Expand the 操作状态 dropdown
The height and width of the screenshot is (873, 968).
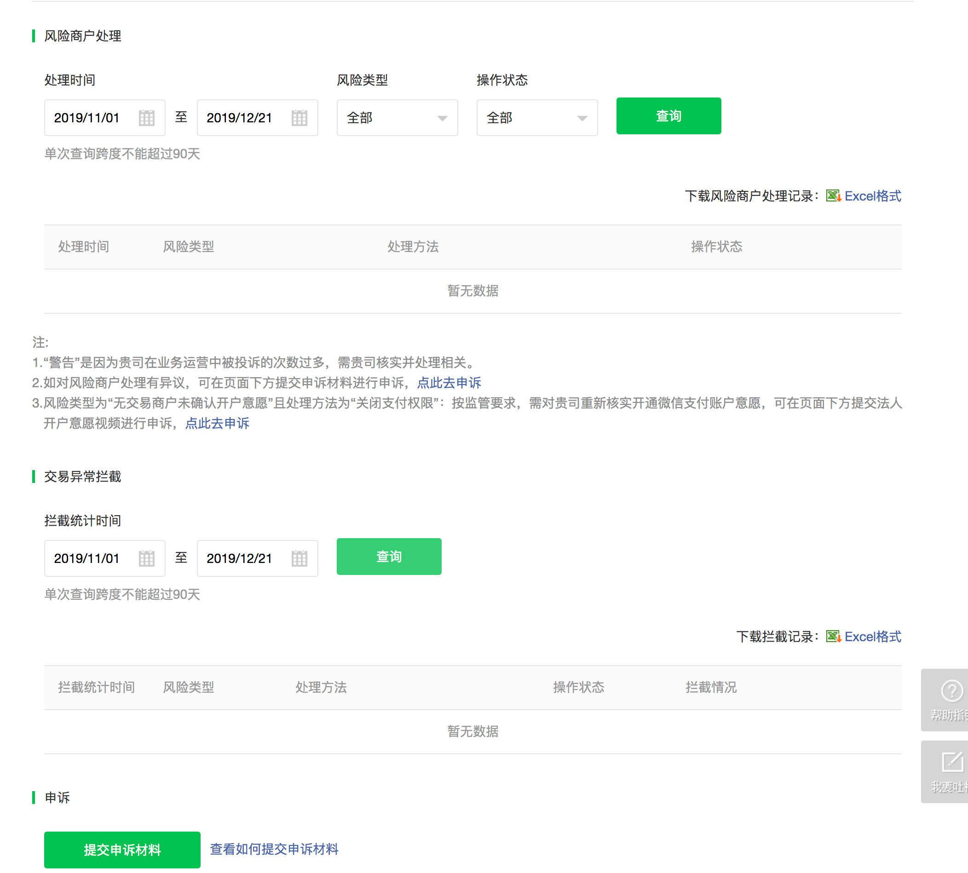[x=536, y=118]
